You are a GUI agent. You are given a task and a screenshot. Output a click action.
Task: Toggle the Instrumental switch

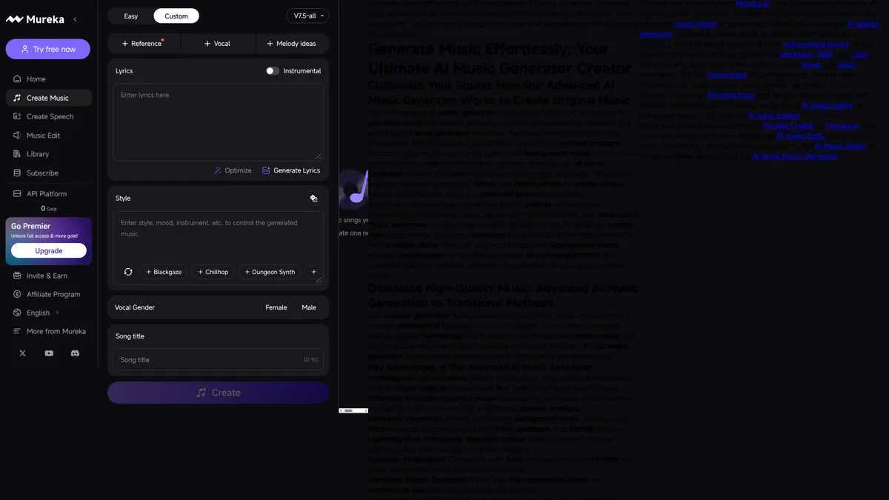click(x=273, y=71)
